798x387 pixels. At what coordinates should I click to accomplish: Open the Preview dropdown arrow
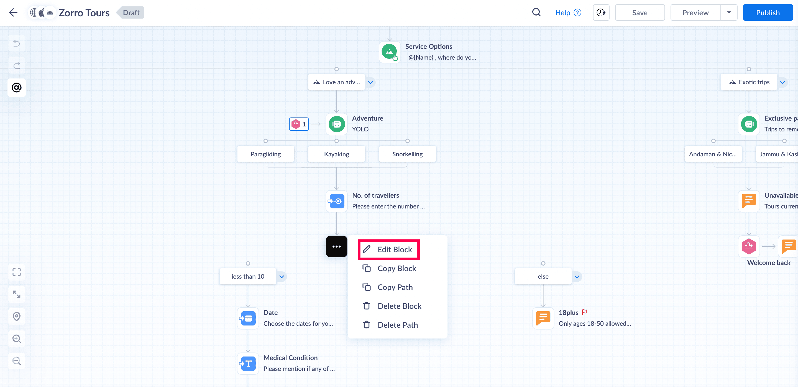[x=729, y=13]
